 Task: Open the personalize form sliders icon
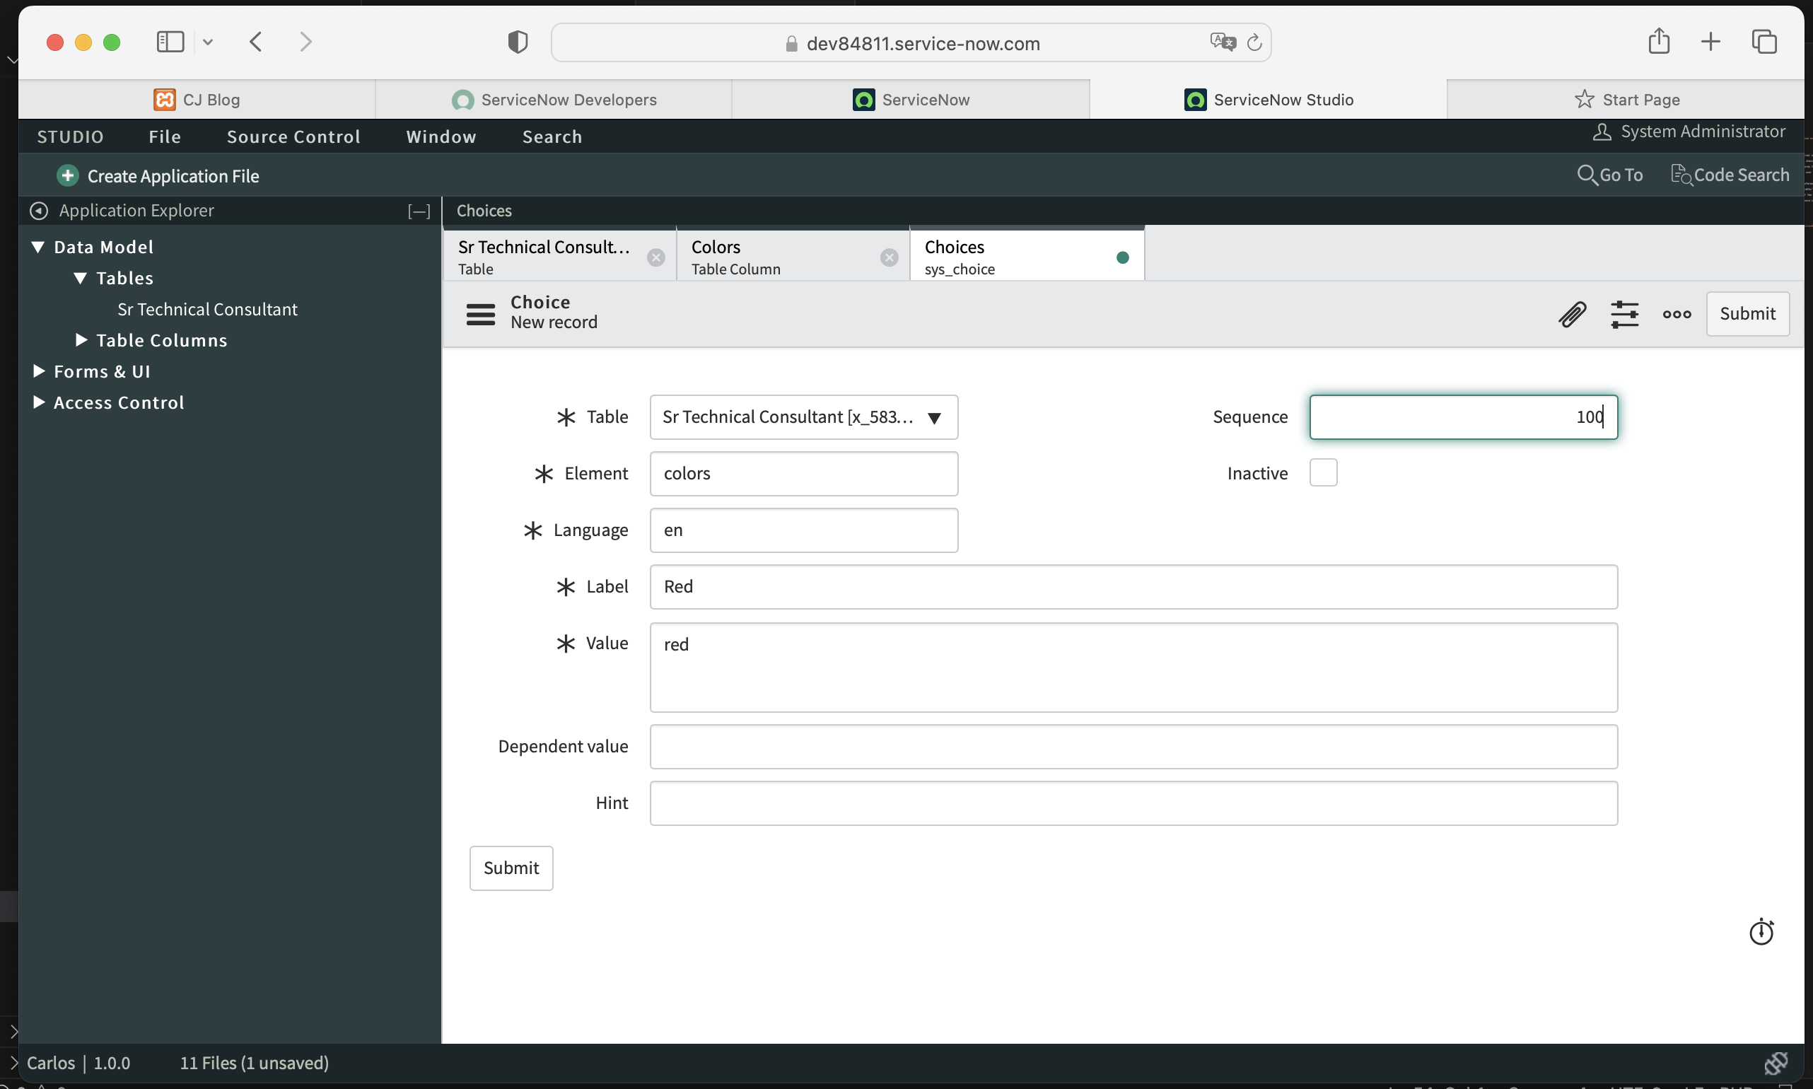click(x=1623, y=314)
